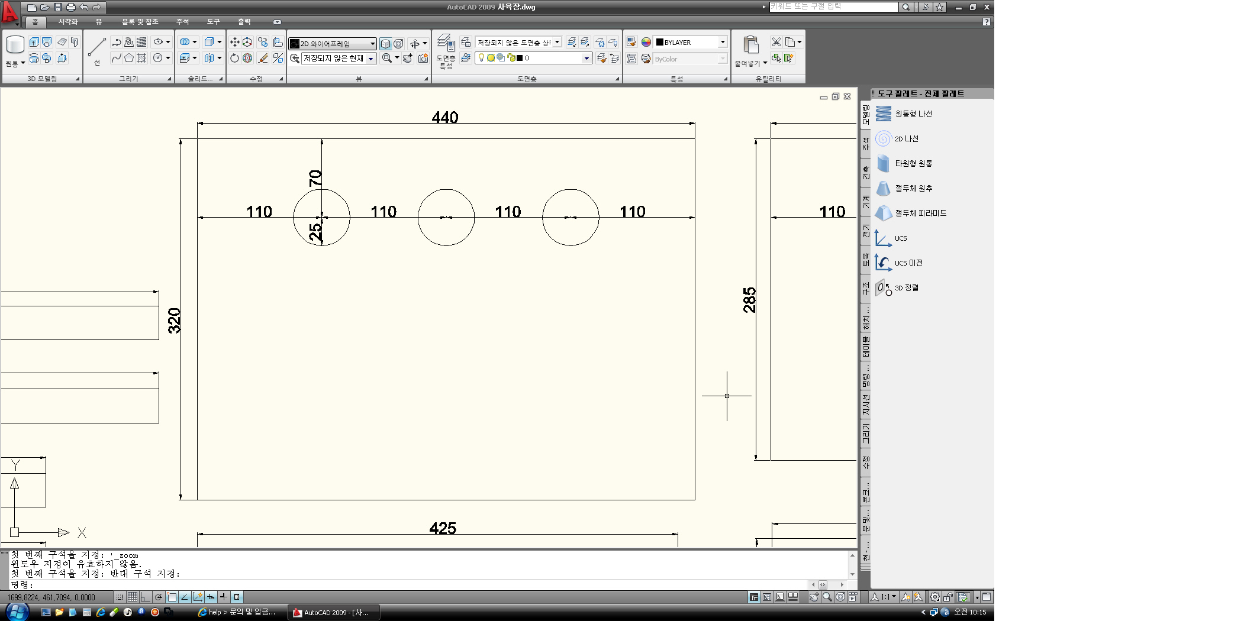Image resolution: width=1244 pixels, height=621 pixels.
Task: Switch to the 시각화 ribbon tab
Action: (x=68, y=22)
